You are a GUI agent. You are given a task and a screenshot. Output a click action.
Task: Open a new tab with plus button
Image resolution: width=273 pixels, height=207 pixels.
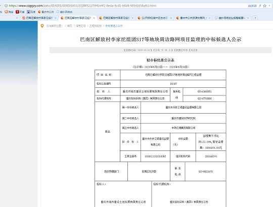pyautogui.click(x=255, y=18)
